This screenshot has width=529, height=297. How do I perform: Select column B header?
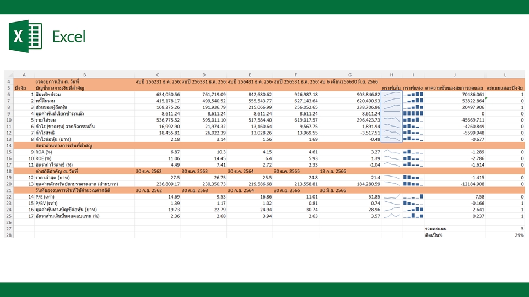[84, 75]
